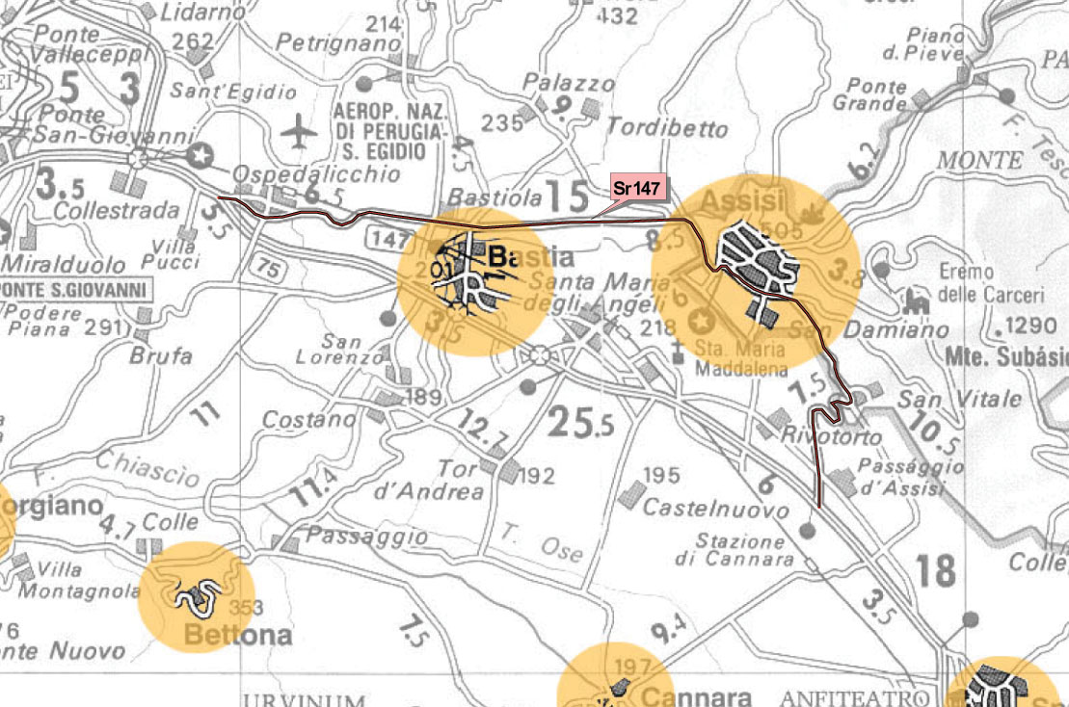Screen dimensions: 1069x707
Task: Select the cross symbol near Sta. Maria Maddalena
Action: (x=677, y=352)
